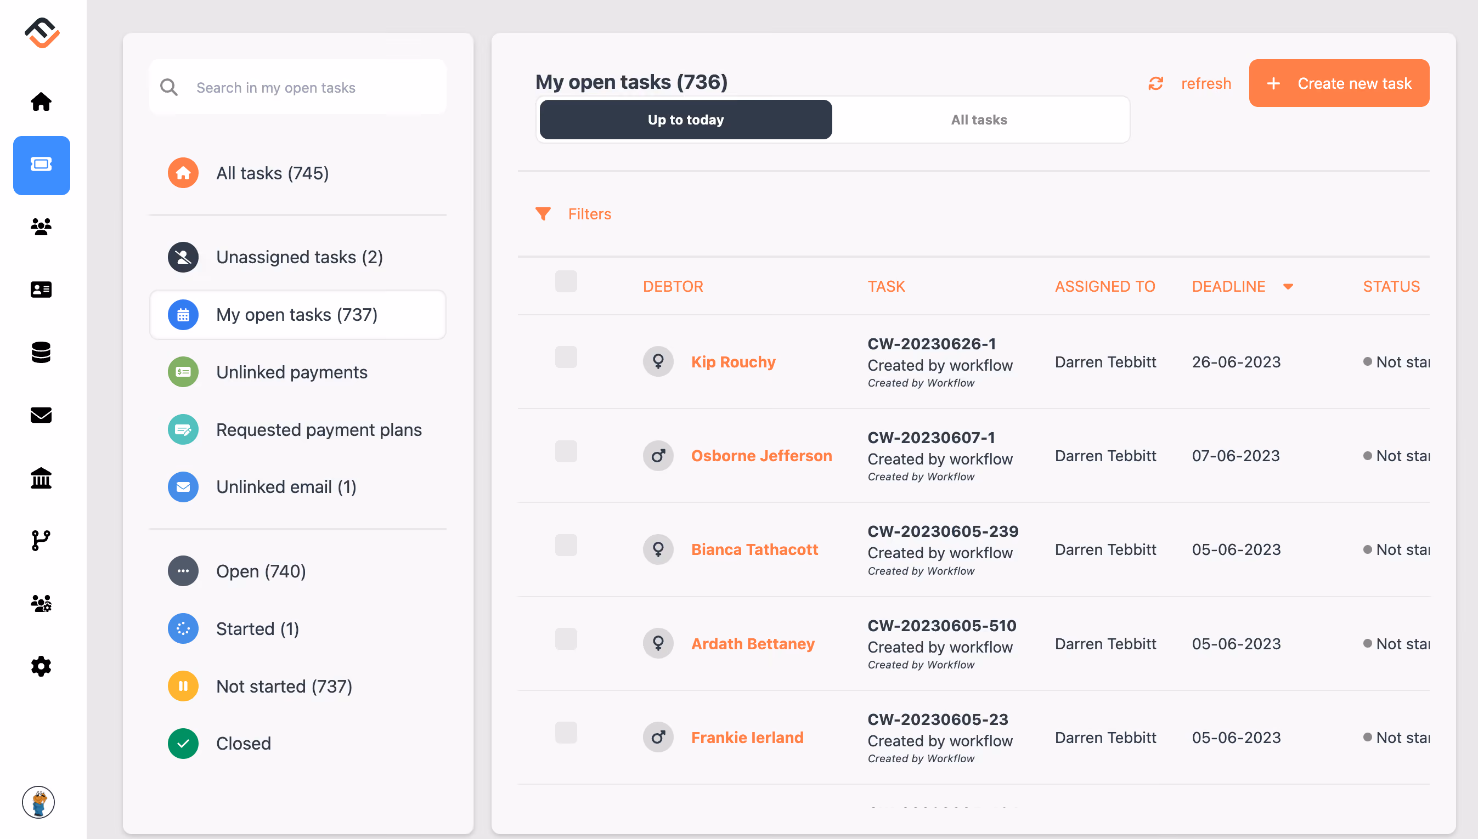Check the box for Osborne Jefferson row
1478x839 pixels.
click(566, 451)
